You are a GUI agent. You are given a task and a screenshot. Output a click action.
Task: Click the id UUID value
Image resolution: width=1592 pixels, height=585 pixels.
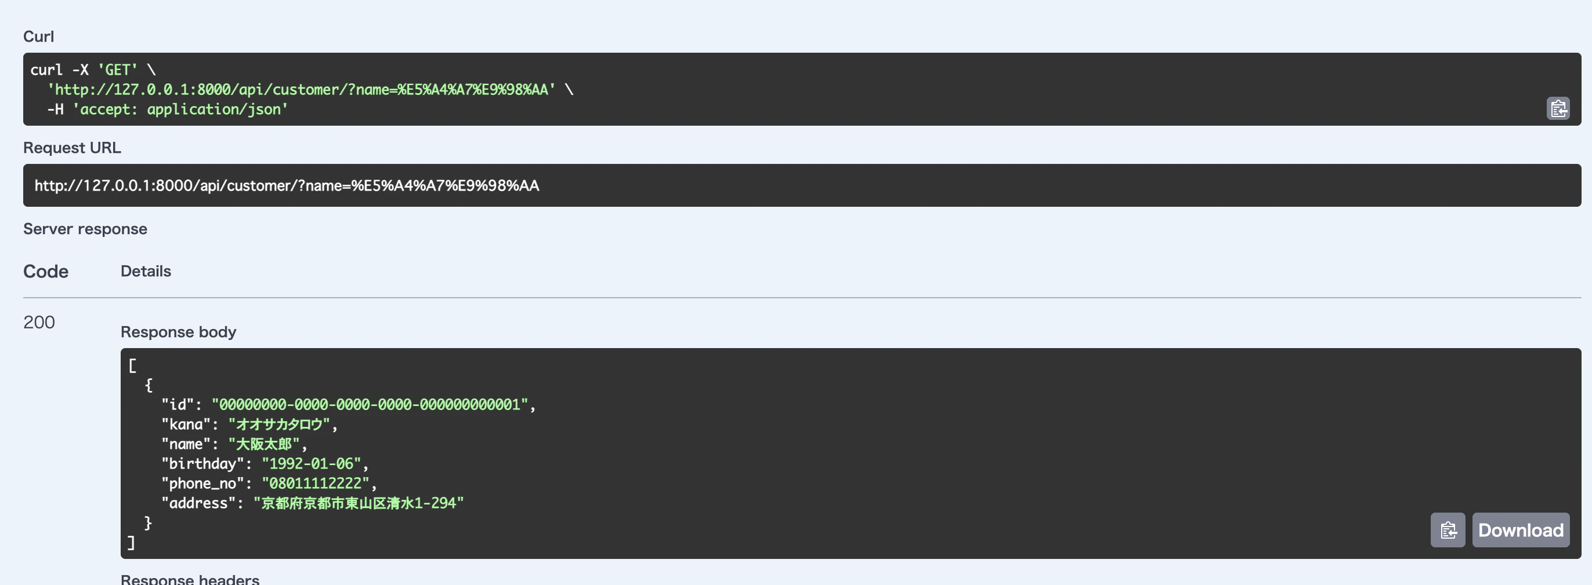[x=370, y=405]
